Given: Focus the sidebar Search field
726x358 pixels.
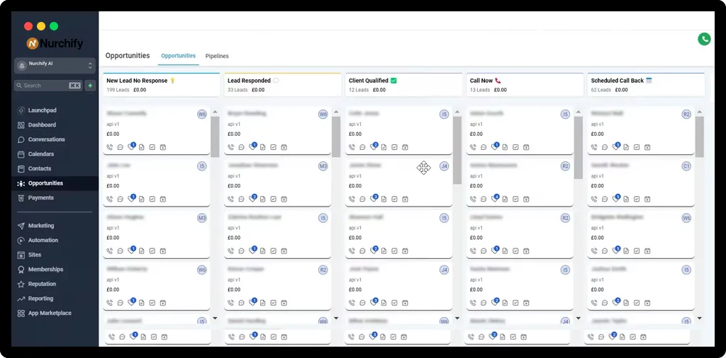Looking at the screenshot, I should pos(49,86).
